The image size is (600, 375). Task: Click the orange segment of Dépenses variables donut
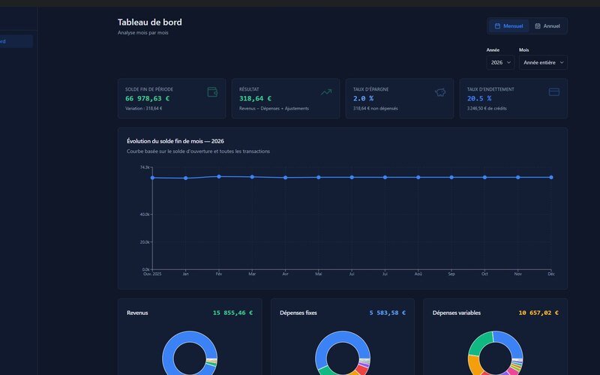474,365
